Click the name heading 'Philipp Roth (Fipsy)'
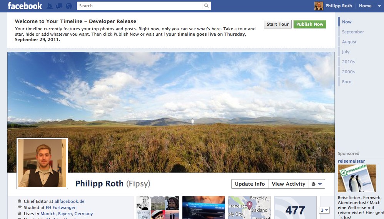This screenshot has width=384, height=219. (113, 184)
